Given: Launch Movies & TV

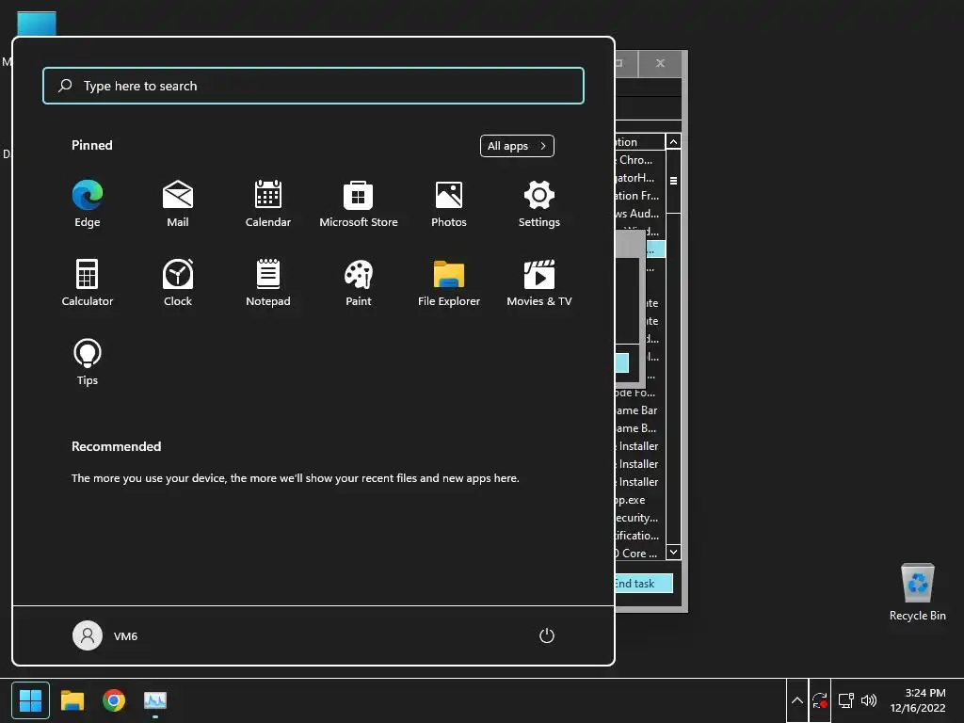Looking at the screenshot, I should click(539, 282).
